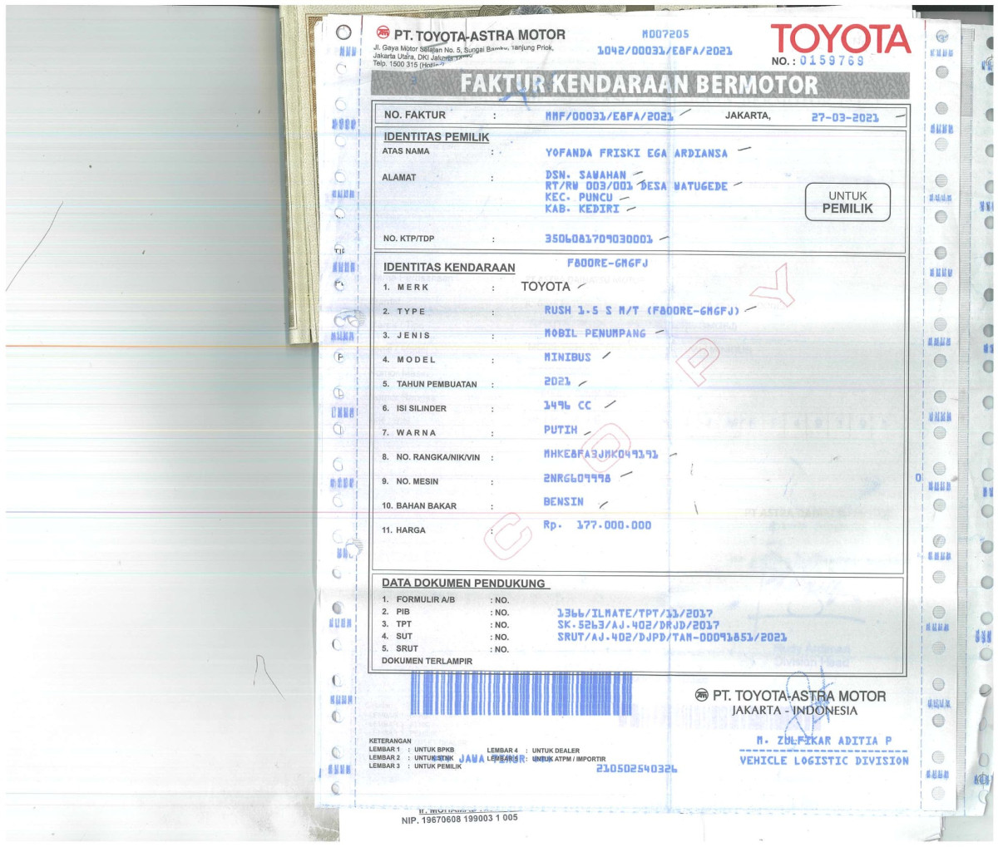Select cylinder capacity 1496 CC
Image resolution: width=998 pixels, height=847 pixels.
tap(567, 405)
